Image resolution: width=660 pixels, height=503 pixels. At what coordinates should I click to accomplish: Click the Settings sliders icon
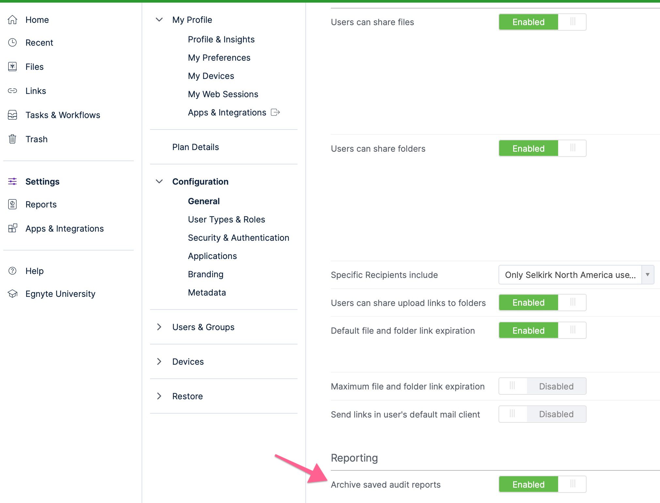click(x=12, y=181)
